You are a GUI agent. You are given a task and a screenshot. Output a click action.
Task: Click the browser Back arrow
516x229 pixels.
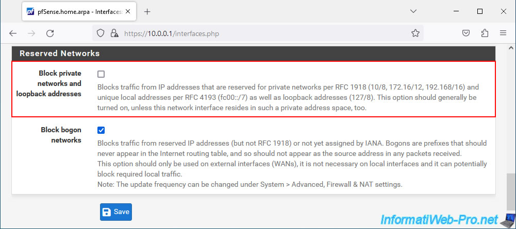(13, 33)
